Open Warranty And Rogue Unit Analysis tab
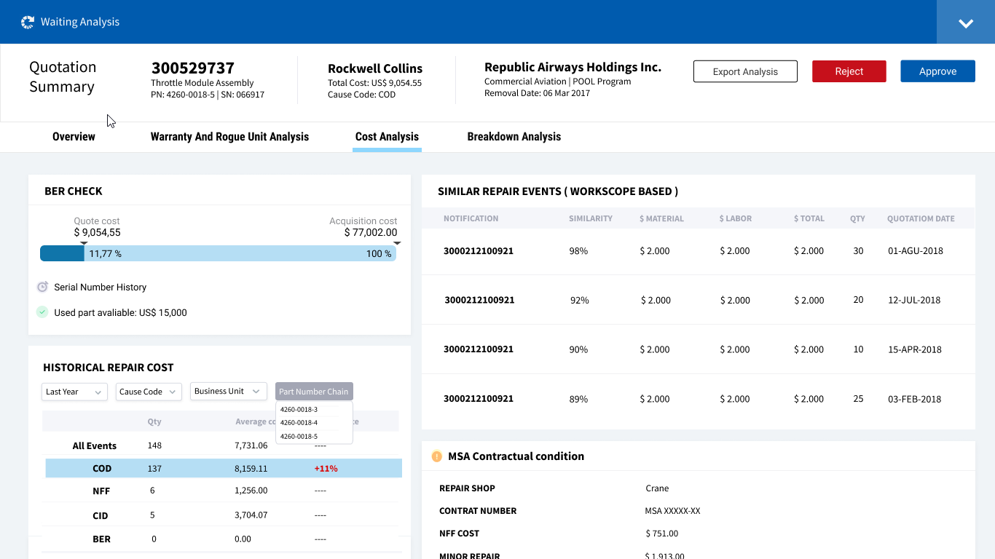995x559 pixels. pos(229,137)
